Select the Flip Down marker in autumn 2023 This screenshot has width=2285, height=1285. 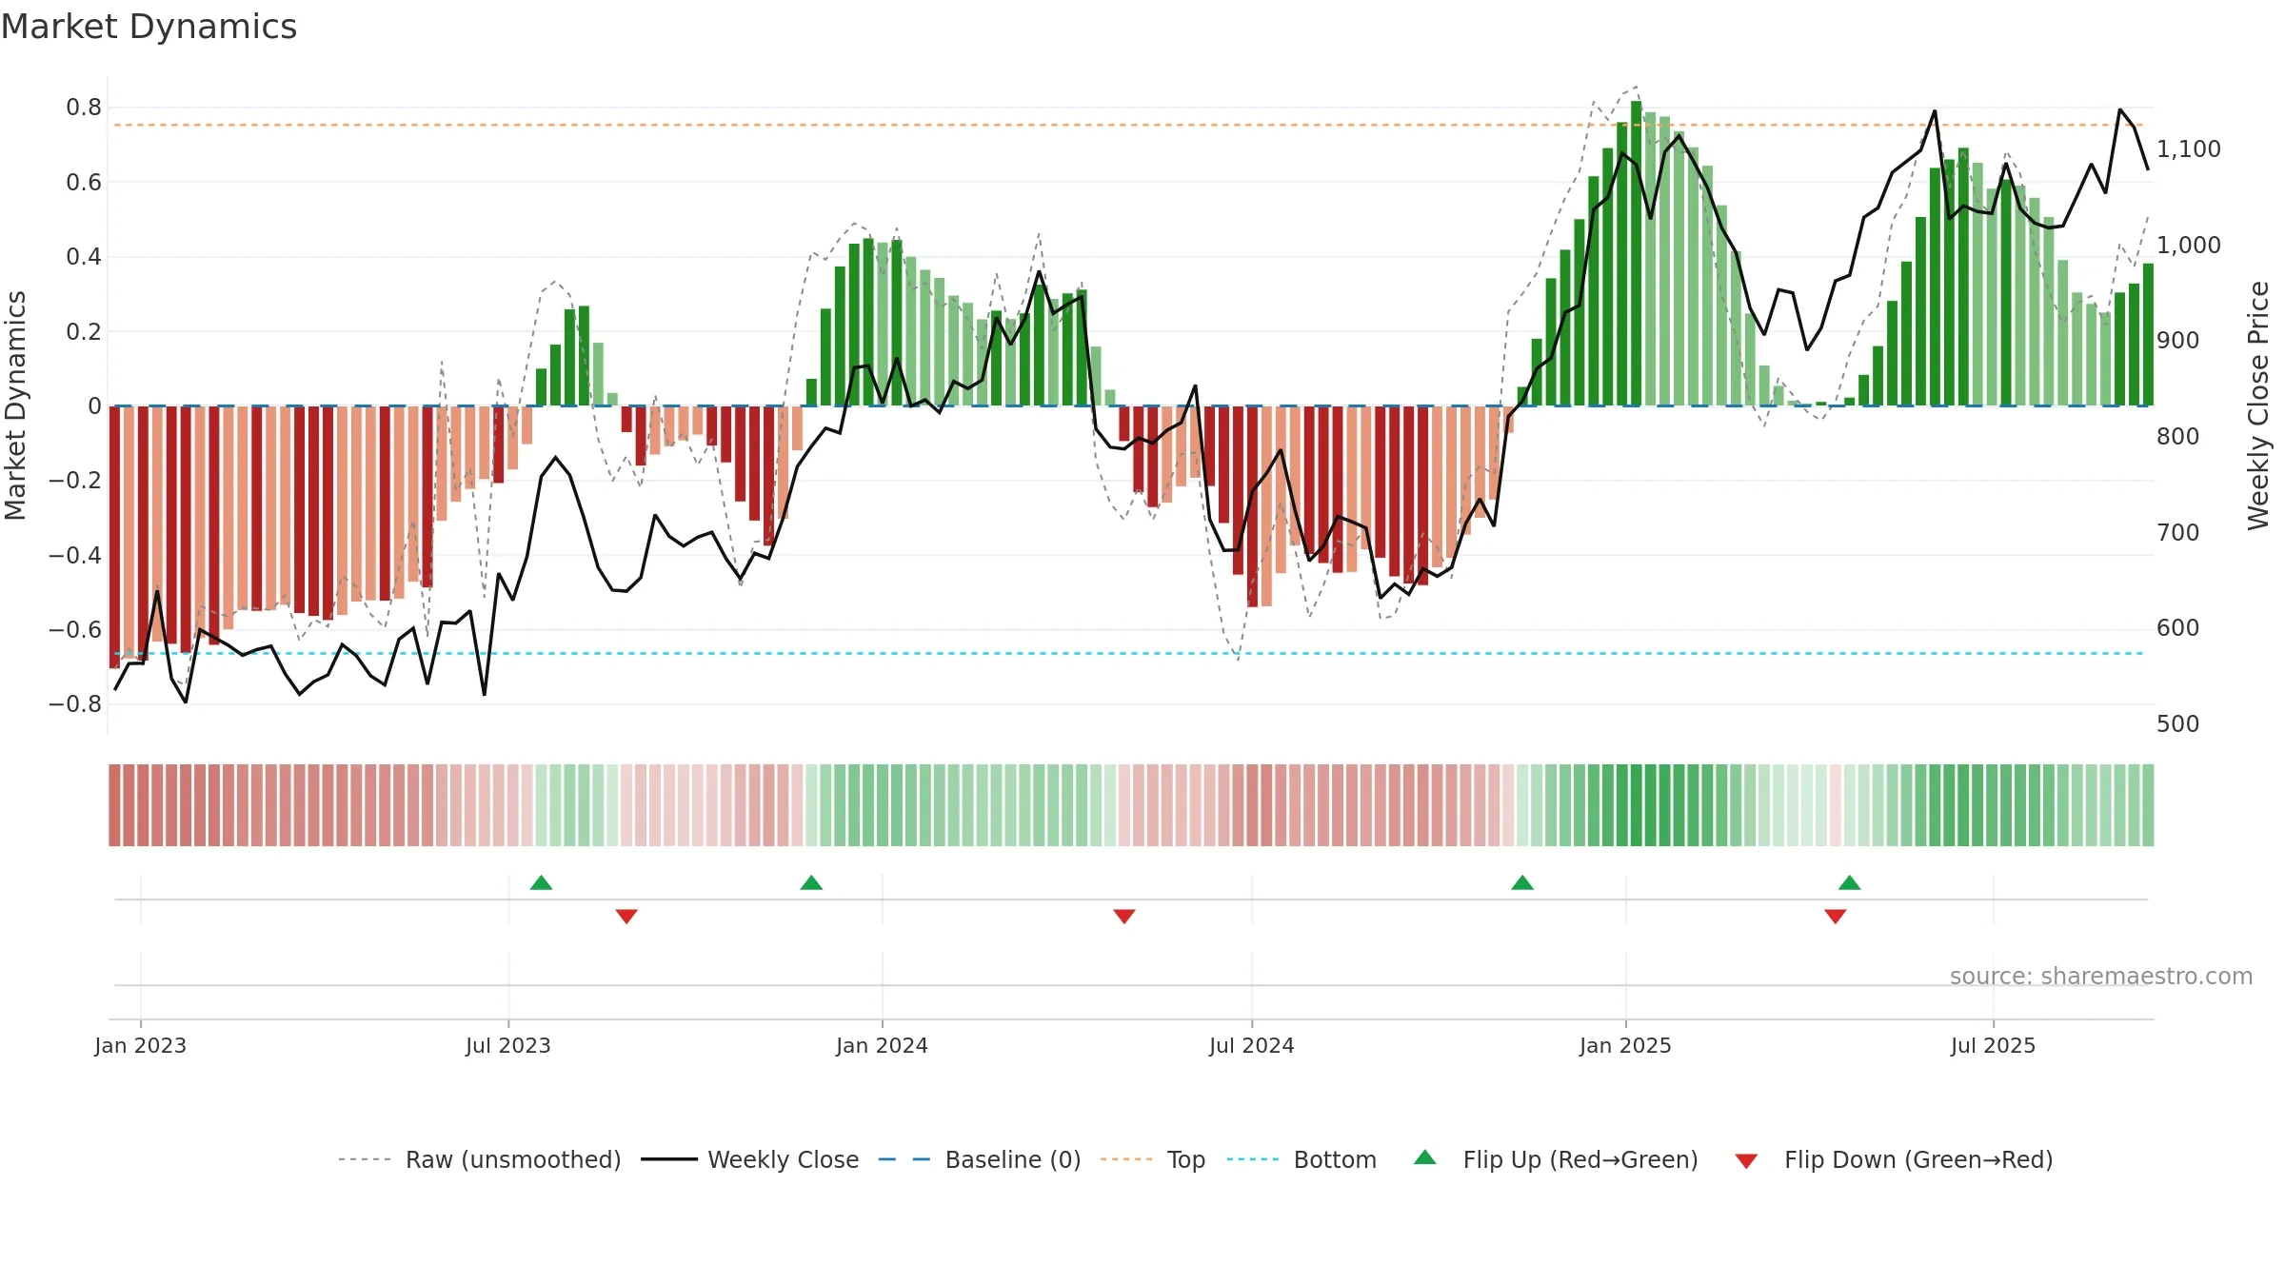(626, 916)
